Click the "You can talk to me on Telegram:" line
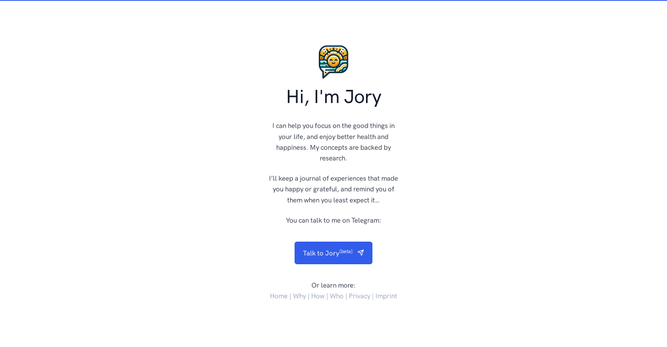 [x=333, y=221]
